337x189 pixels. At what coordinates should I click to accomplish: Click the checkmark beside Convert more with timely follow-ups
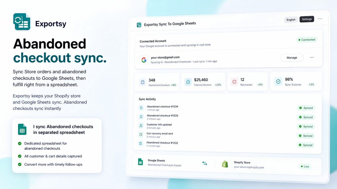[x=20, y=164]
